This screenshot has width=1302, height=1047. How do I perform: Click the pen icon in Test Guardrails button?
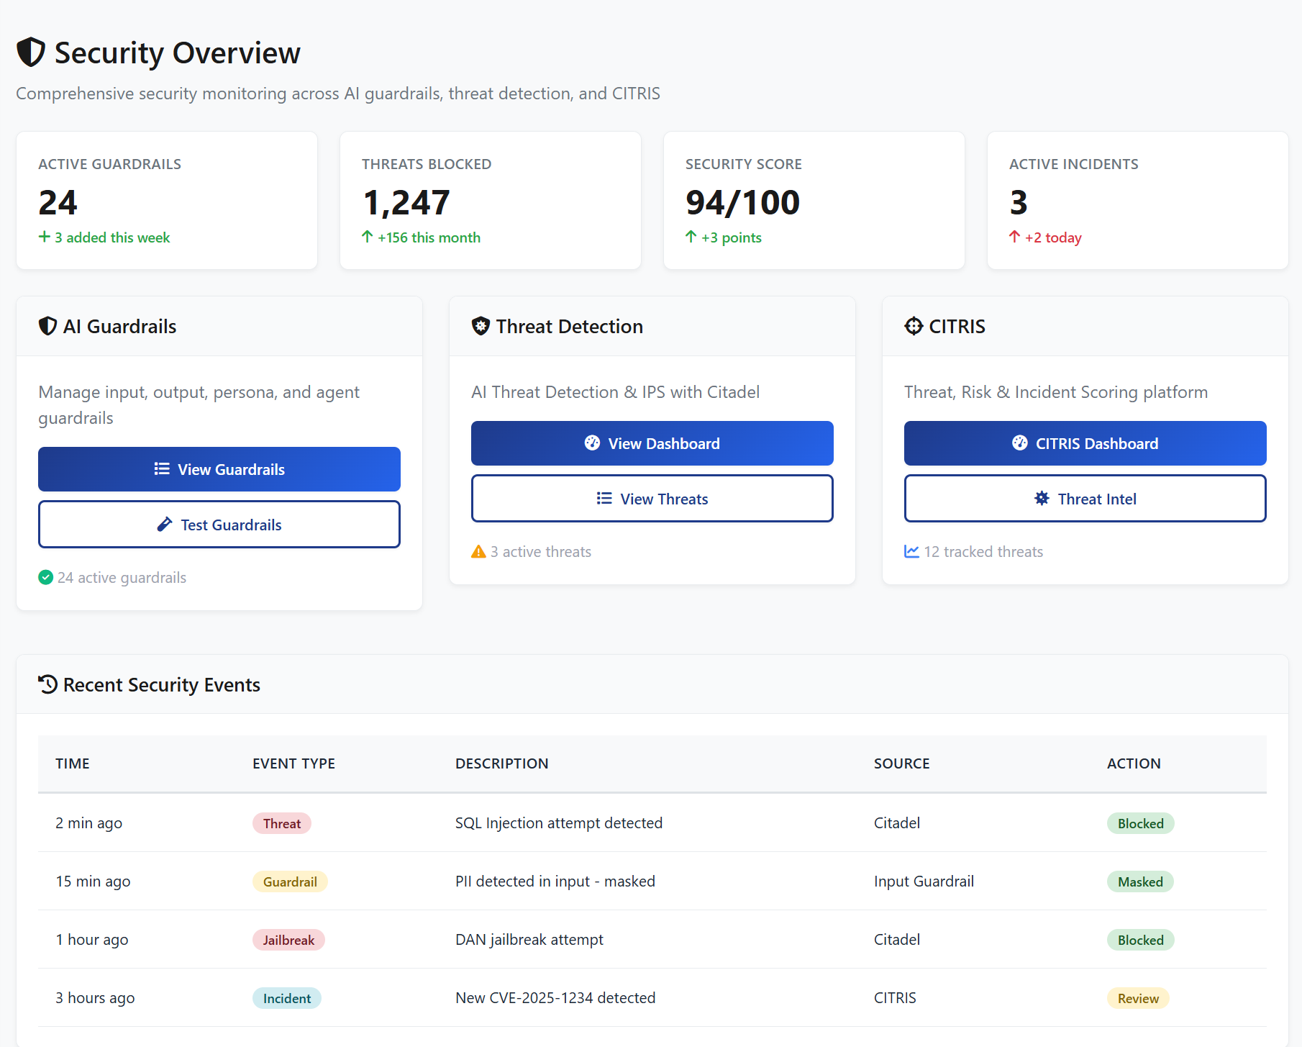click(166, 524)
